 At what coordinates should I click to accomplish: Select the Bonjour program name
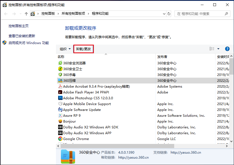(x=70, y=121)
